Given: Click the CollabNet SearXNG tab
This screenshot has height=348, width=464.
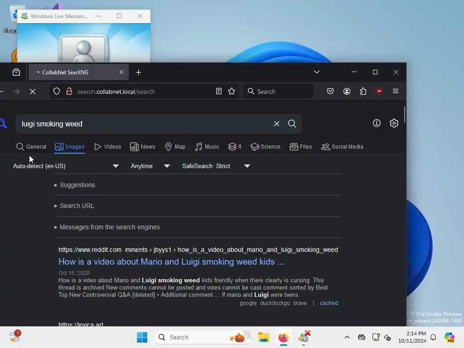Looking at the screenshot, I should [78, 72].
